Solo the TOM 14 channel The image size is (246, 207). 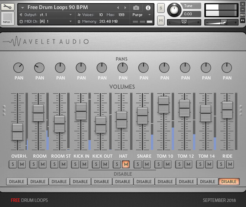(x=200, y=164)
